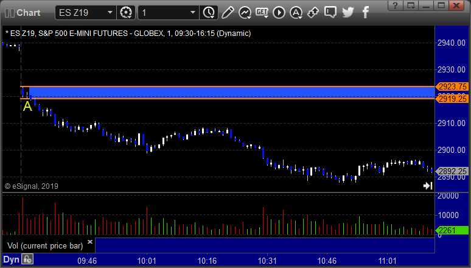Image resolution: width=471 pixels, height=268 pixels.
Task: Select the yellow A annotation
Action: pos(27,107)
